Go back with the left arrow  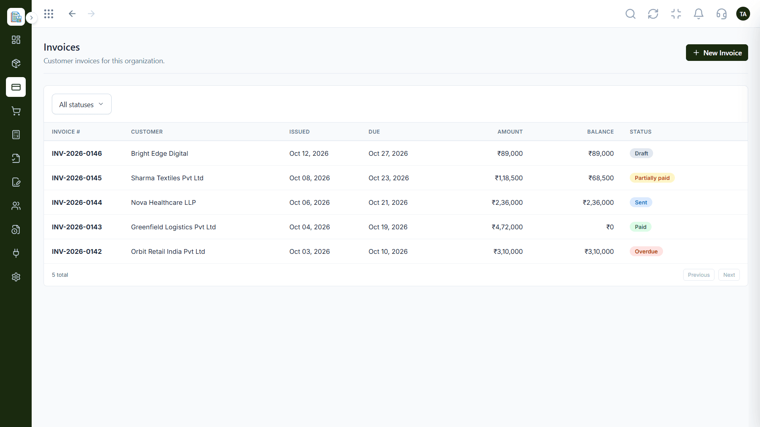click(x=72, y=14)
